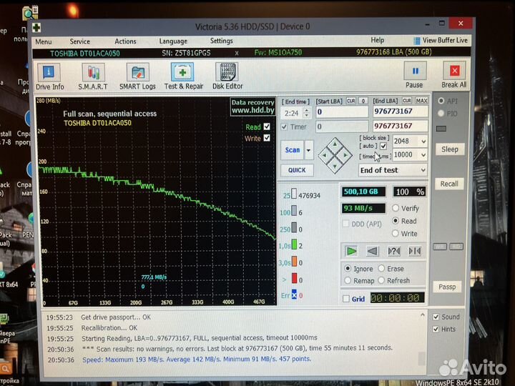This screenshot has height=386, width=515.
Task: Set Start LBA with CUR button
Action: point(350,101)
